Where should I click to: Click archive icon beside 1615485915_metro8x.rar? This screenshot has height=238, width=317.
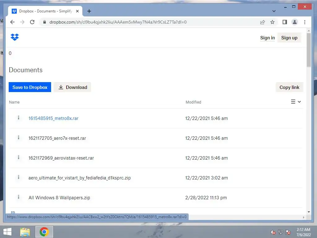18,117
